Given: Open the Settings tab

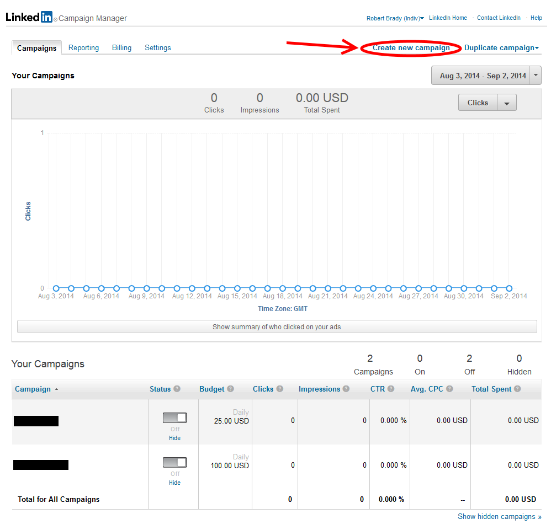Looking at the screenshot, I should pos(158,48).
